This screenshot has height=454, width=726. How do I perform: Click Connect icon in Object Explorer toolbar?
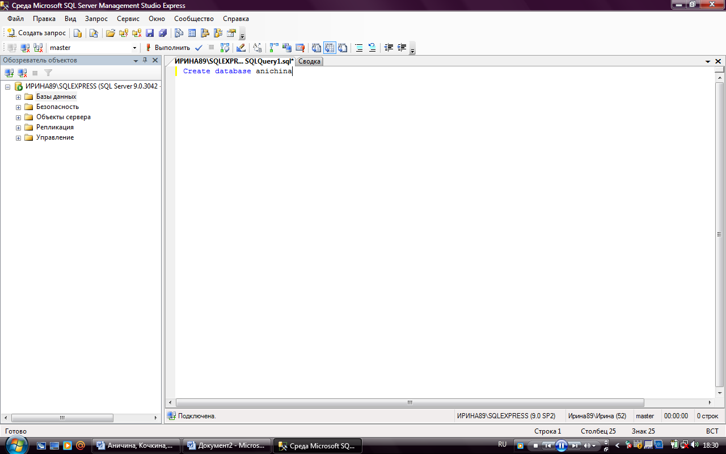pyautogui.click(x=9, y=73)
